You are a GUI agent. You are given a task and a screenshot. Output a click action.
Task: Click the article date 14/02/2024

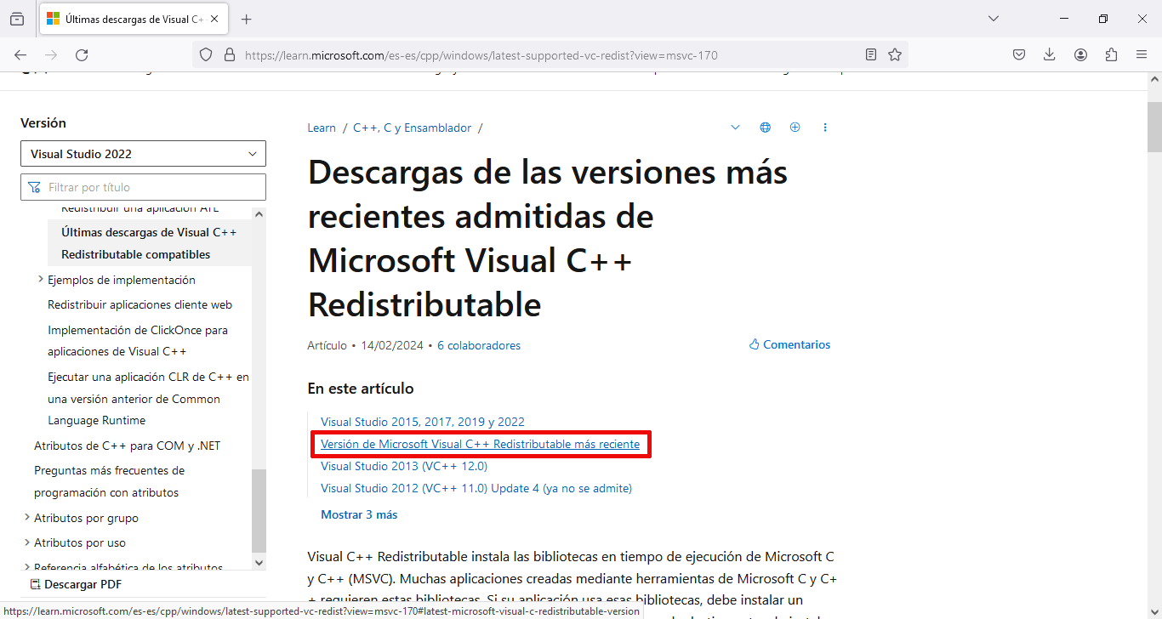[392, 345]
